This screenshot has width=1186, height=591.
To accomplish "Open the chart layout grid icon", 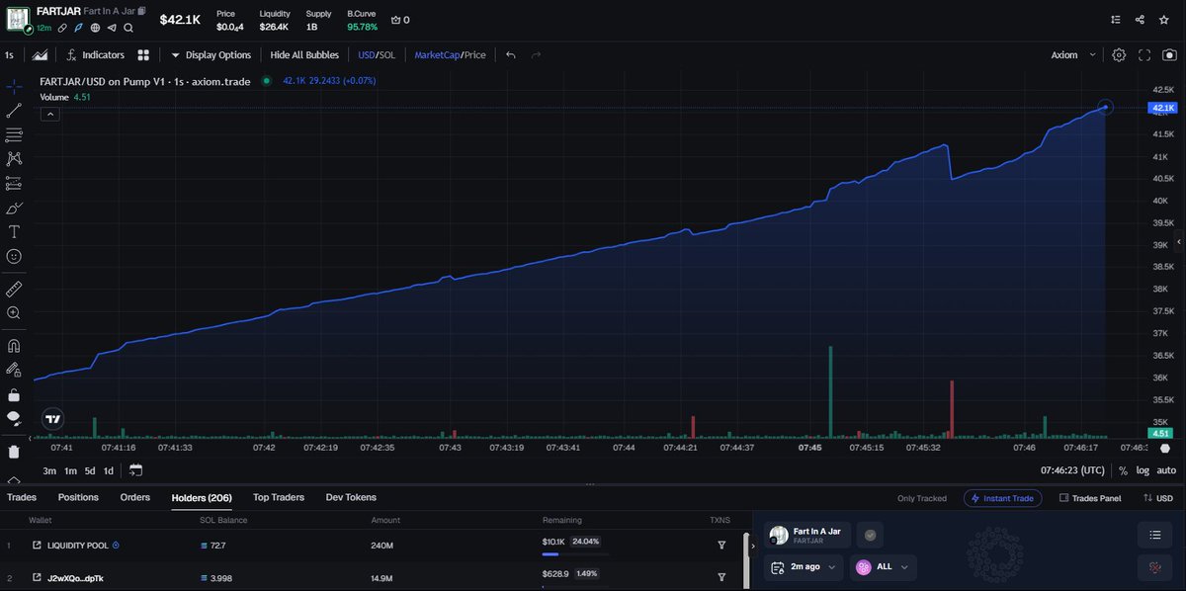I will 143,55.
